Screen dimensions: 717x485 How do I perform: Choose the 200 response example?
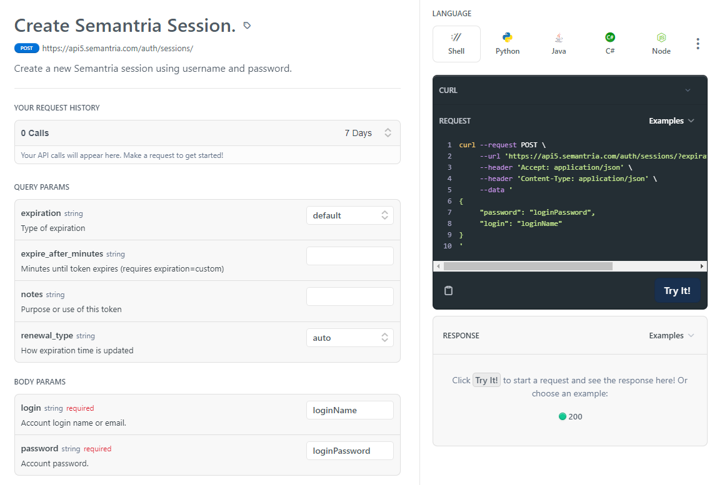click(570, 416)
